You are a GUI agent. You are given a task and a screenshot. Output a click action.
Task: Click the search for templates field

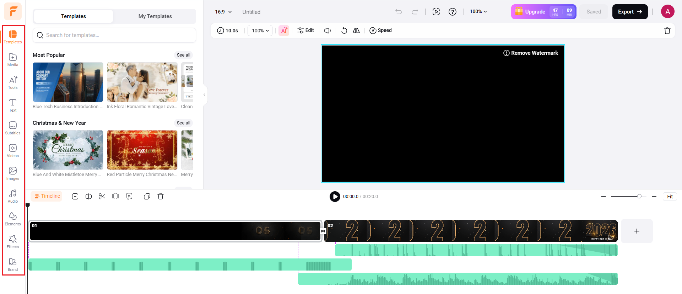click(114, 35)
